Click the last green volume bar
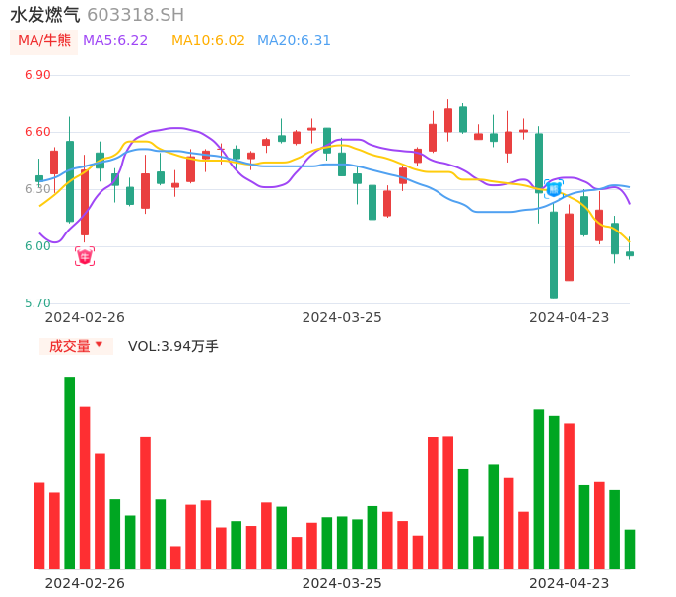This screenshot has width=676, height=597. [630, 549]
